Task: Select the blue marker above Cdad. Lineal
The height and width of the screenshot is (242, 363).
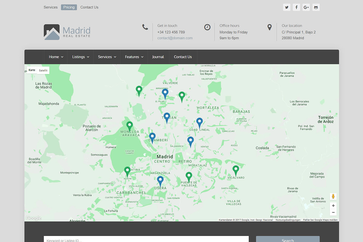Action: (x=199, y=123)
